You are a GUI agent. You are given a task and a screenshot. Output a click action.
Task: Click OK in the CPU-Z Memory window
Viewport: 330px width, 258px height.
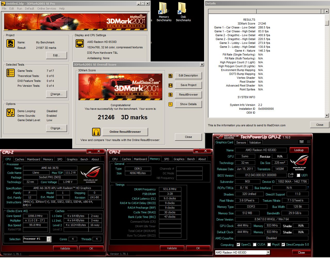coord(198,248)
